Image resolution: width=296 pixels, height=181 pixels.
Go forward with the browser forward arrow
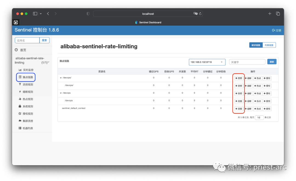pos(55,14)
